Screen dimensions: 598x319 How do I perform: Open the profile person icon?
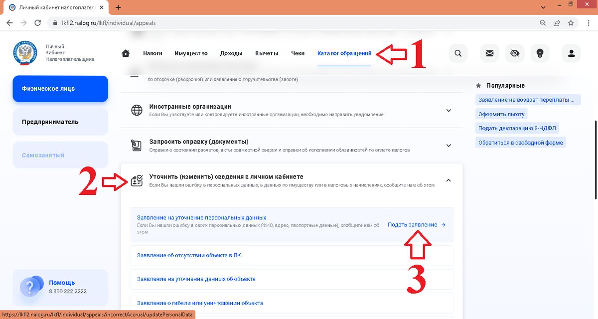[x=571, y=53]
